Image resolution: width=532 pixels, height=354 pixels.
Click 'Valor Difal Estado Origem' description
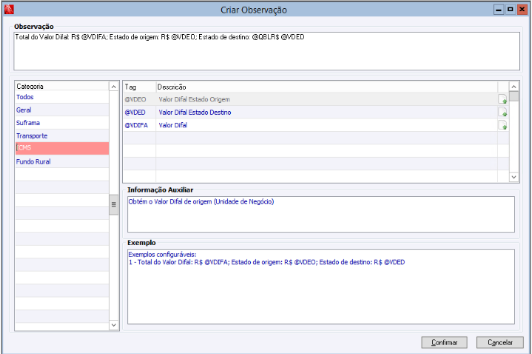click(x=195, y=99)
